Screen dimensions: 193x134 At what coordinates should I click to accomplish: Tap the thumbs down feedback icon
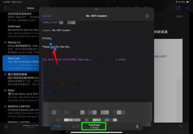(x=78, y=126)
